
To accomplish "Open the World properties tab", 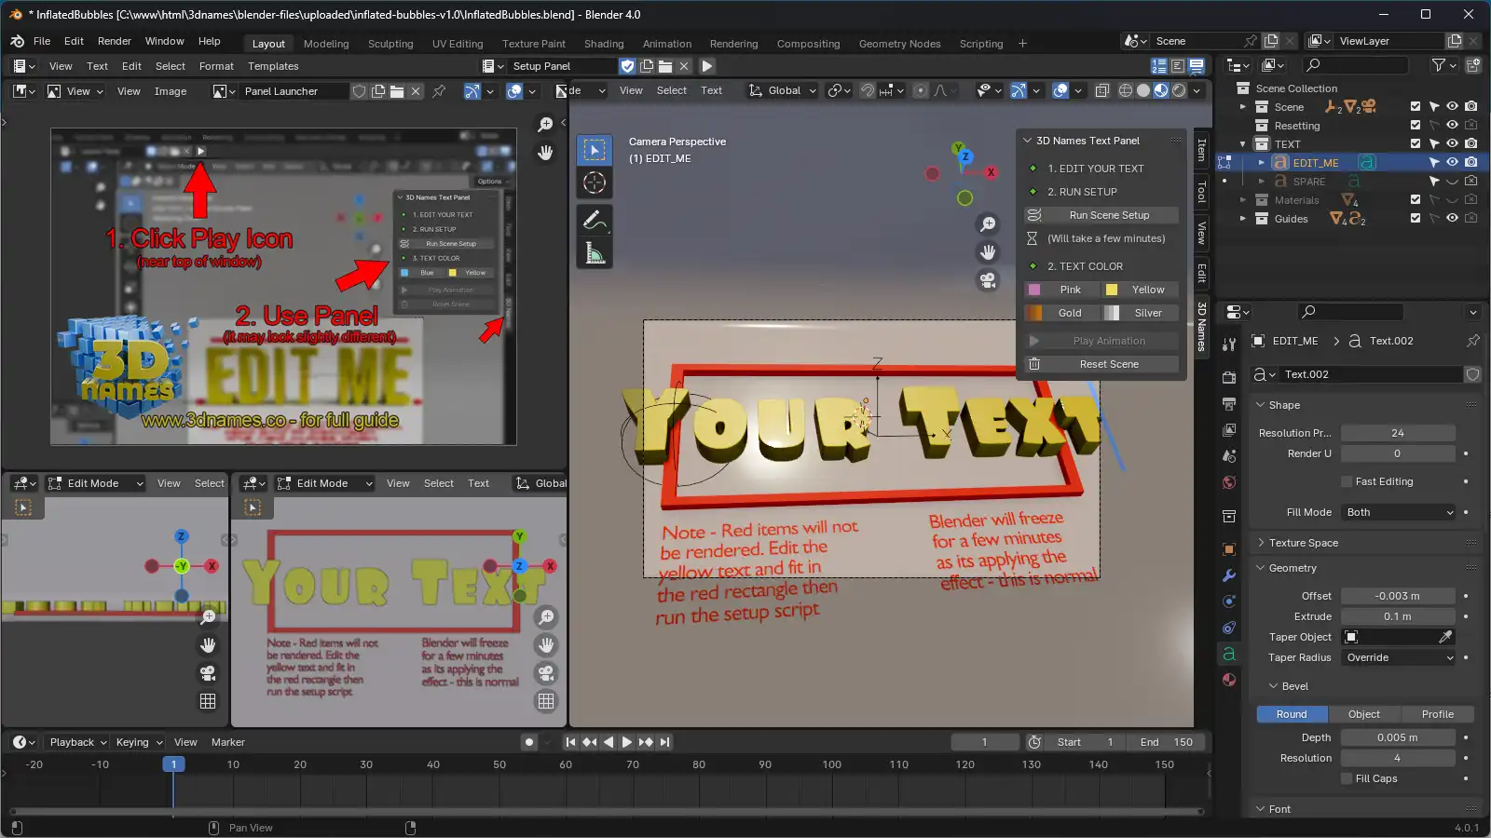I will (x=1229, y=482).
